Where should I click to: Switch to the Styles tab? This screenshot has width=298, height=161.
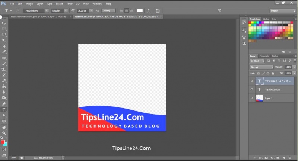[266, 19]
